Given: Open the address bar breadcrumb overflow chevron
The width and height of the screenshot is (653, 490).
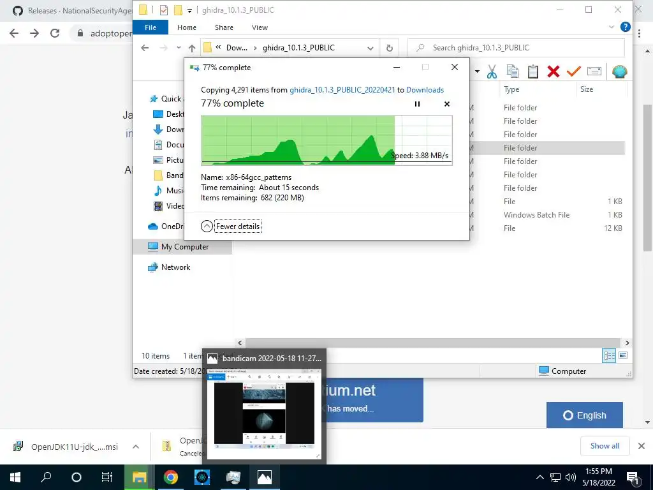Looking at the screenshot, I should pos(218,47).
